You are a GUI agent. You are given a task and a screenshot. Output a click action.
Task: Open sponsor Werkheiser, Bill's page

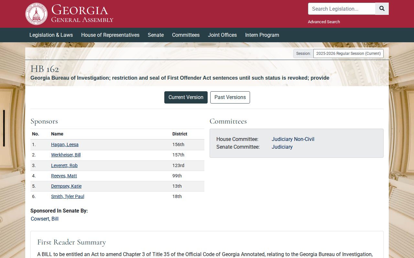(66, 155)
